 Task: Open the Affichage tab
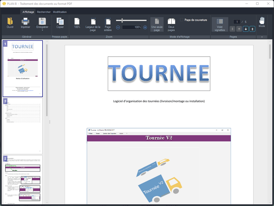pos(28,12)
